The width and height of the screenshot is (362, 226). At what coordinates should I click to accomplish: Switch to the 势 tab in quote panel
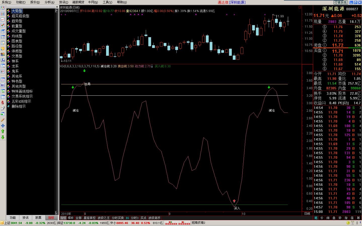[340, 218]
